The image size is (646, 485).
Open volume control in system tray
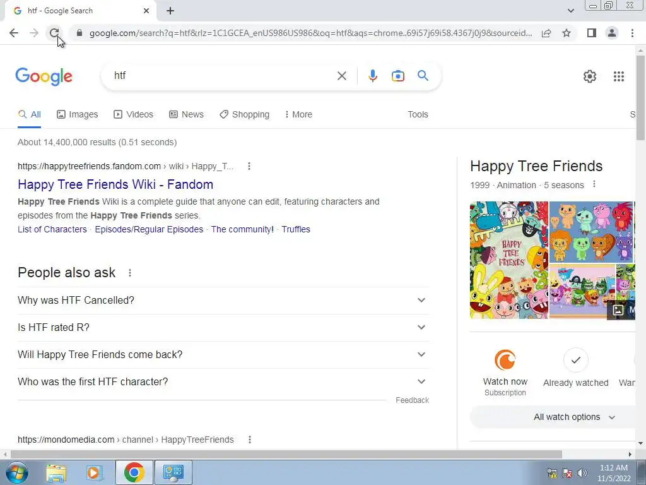click(582, 473)
